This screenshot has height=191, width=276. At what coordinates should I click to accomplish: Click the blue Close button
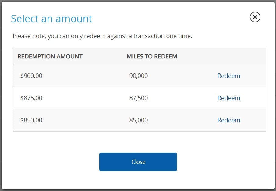point(138,161)
